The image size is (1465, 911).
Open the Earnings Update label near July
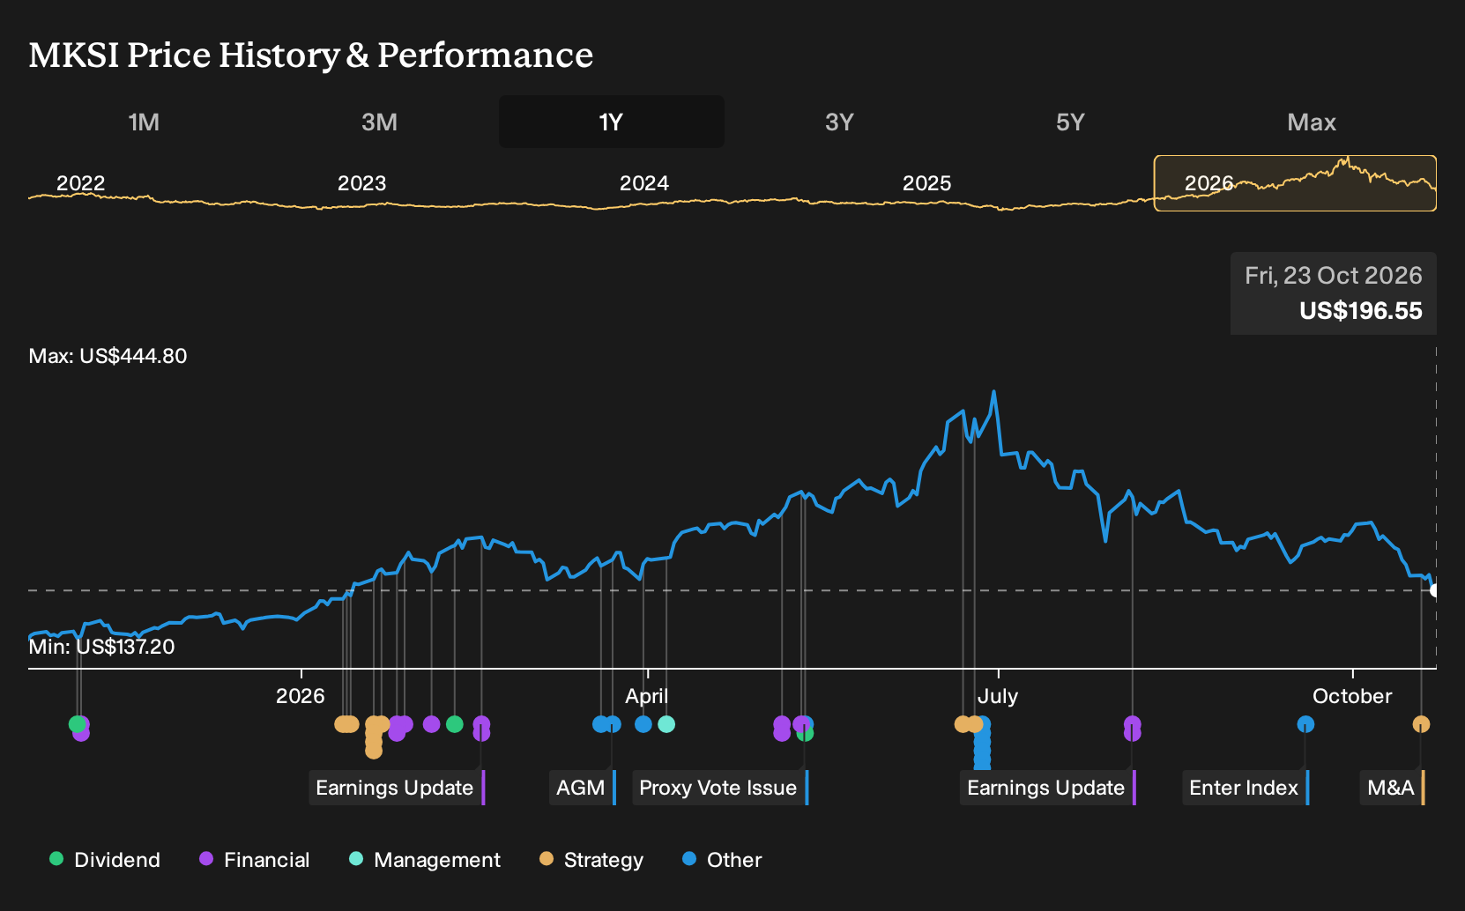coord(1047,788)
